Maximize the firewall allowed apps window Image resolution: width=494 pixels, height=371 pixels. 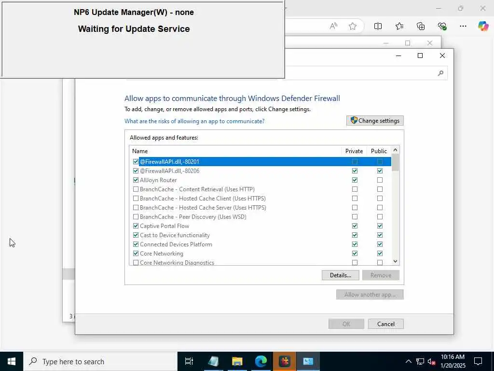pyautogui.click(x=420, y=56)
